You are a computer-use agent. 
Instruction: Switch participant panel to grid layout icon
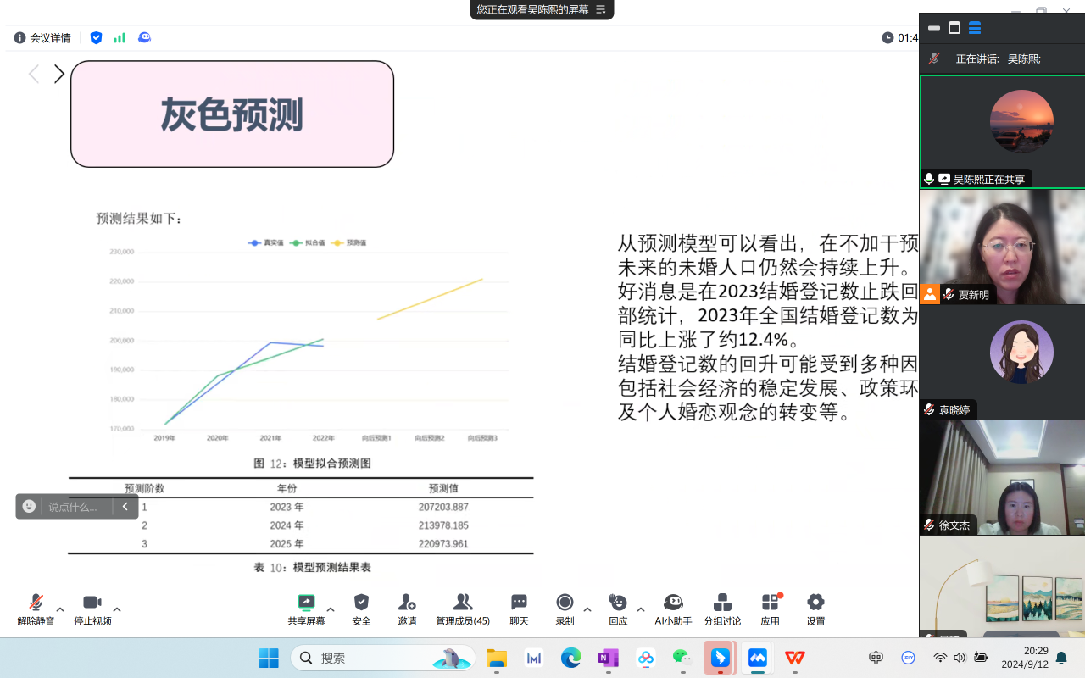click(x=975, y=28)
